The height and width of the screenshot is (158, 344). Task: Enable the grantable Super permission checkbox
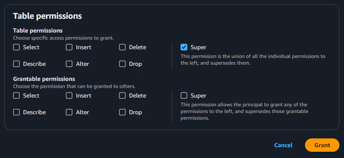tap(184, 95)
